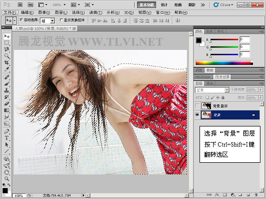Select the 背景 副本 layer thumbnail
The image size is (266, 199).
coord(206,106)
